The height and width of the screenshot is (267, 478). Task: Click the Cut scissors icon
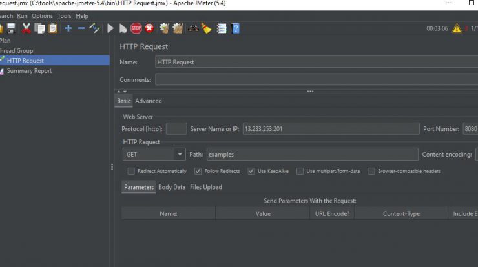click(26, 28)
